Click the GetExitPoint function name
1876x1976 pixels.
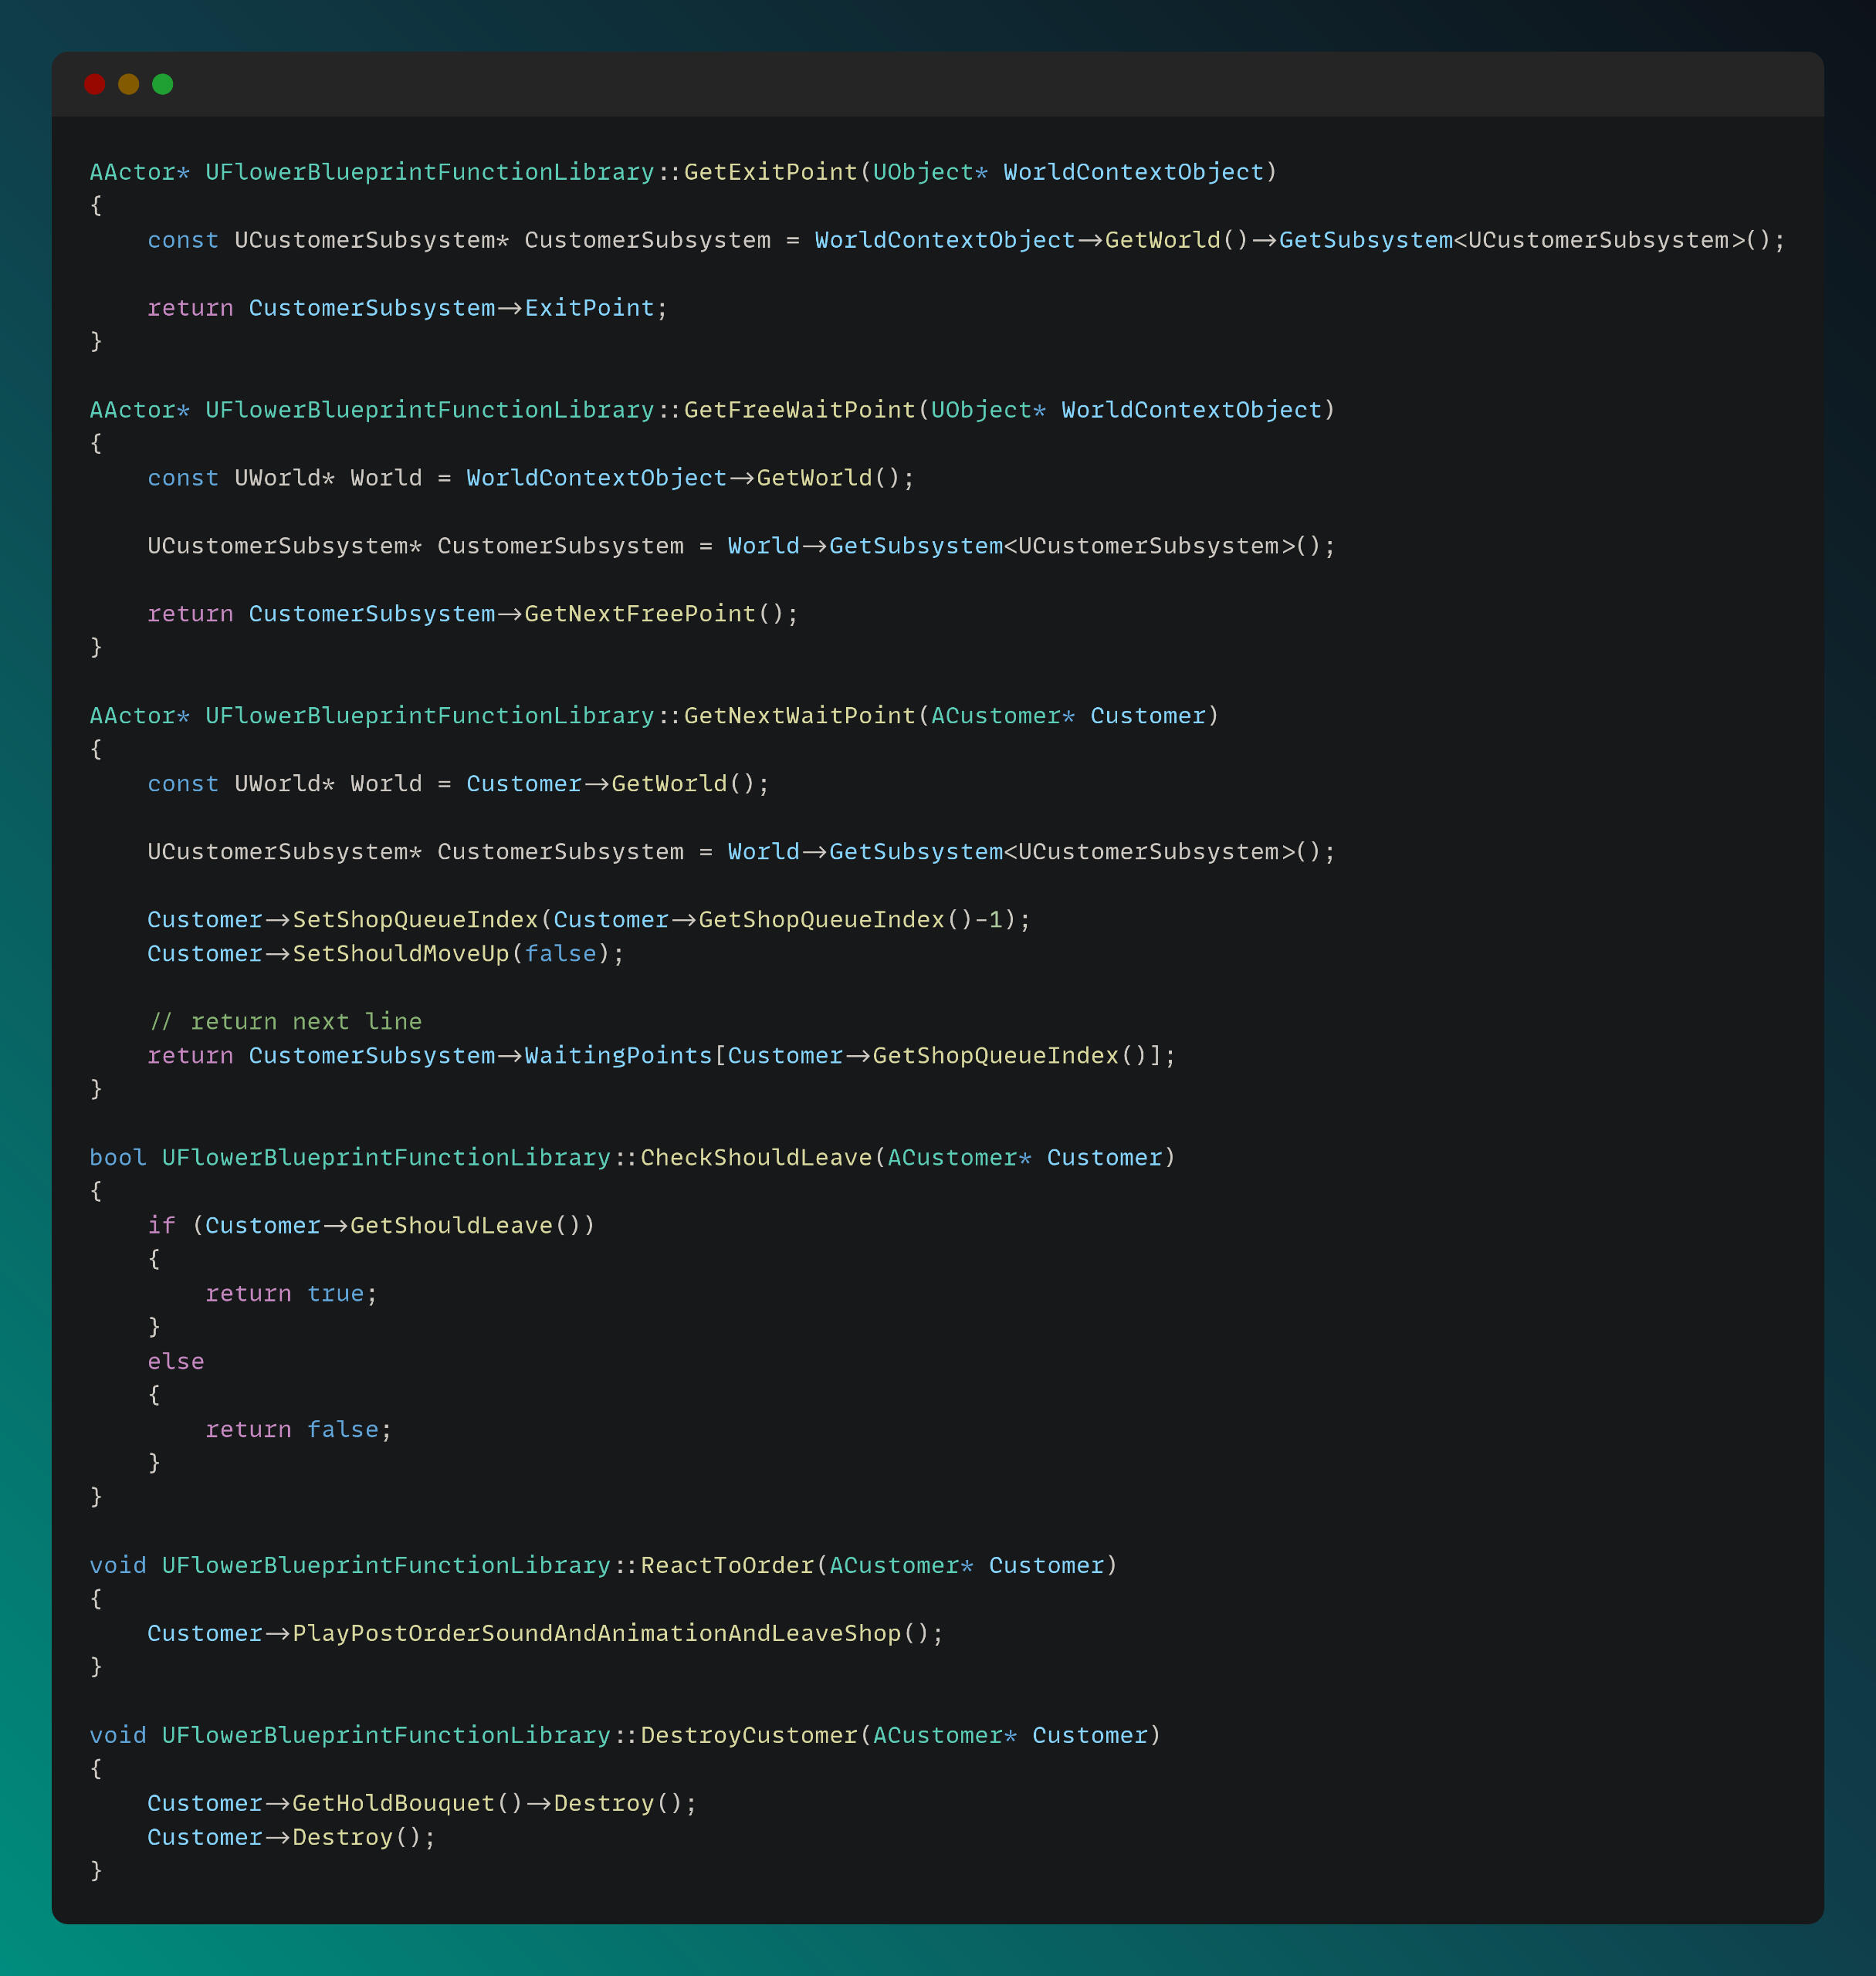pos(770,172)
